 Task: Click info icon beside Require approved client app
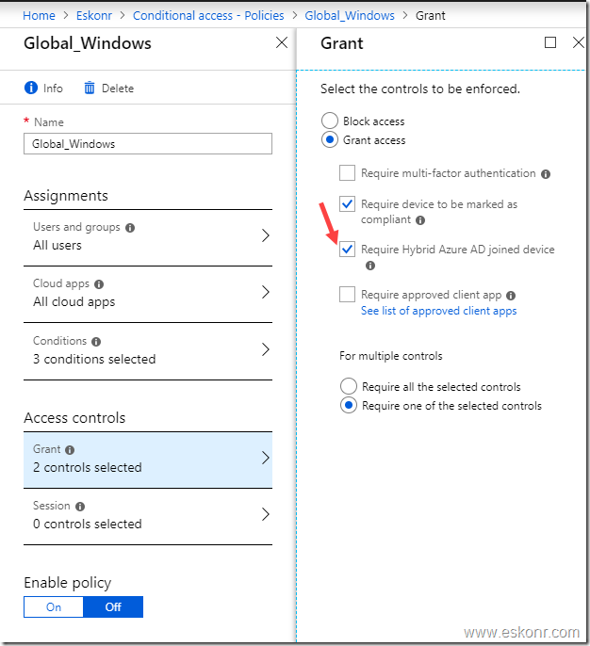(511, 296)
